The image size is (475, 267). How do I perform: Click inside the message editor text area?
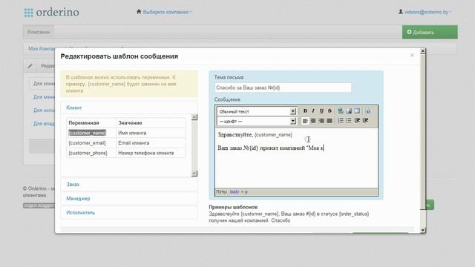[296, 157]
